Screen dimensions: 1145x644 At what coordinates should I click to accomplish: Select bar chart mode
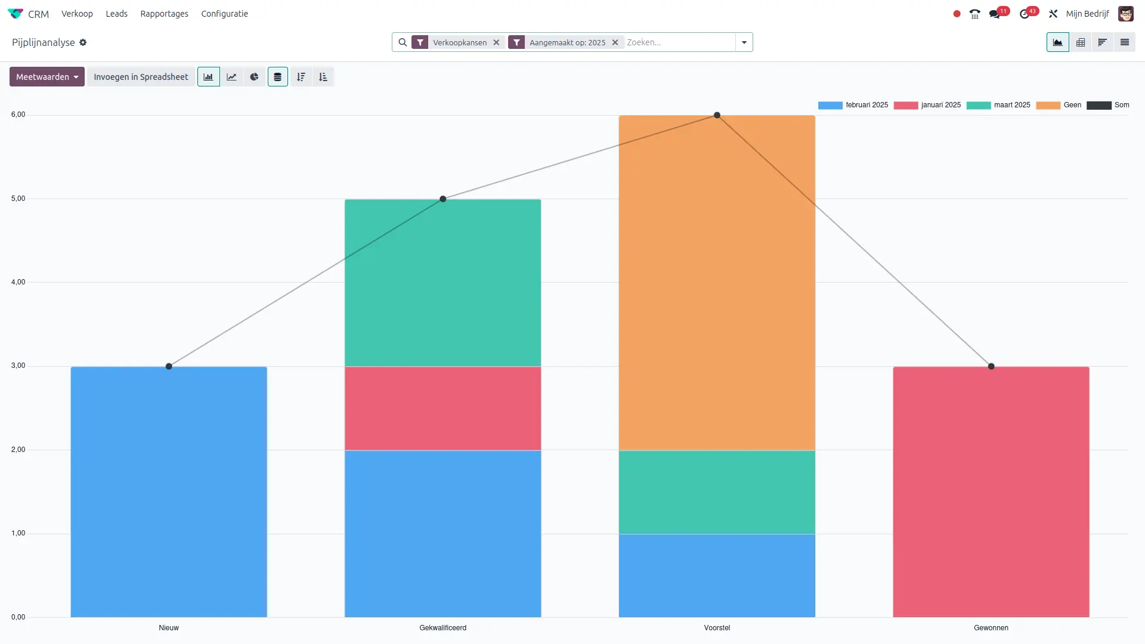209,77
